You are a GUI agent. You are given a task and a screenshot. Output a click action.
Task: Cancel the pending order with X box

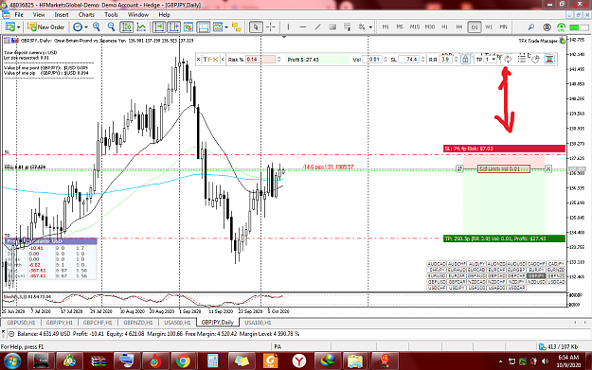548,169
